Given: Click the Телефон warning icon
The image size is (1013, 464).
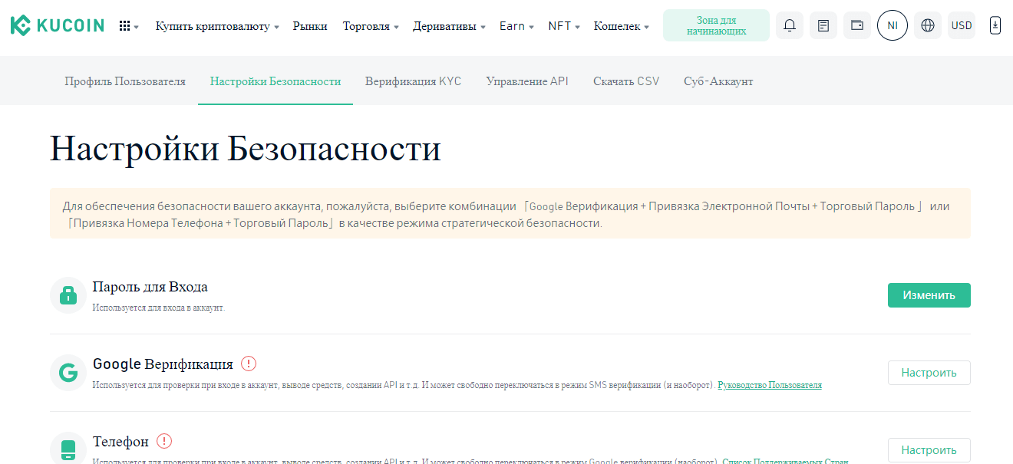Looking at the screenshot, I should (164, 441).
